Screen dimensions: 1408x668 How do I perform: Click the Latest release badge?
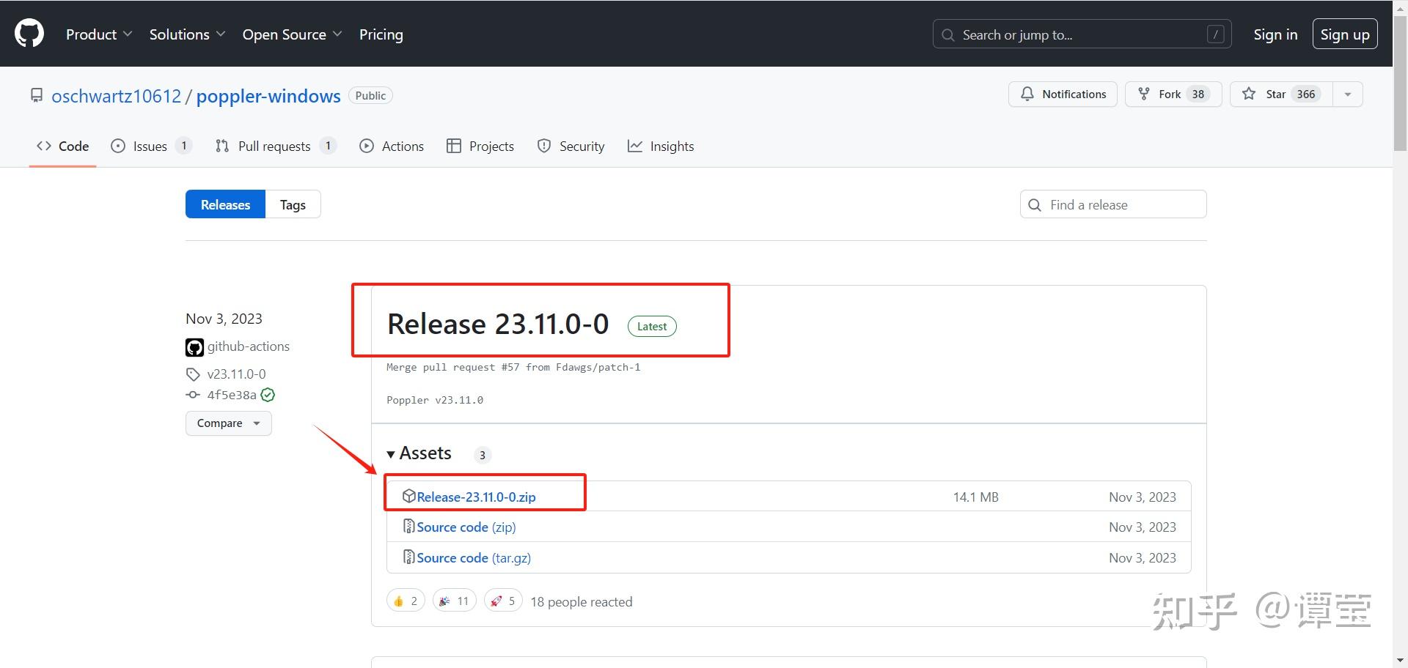click(652, 326)
